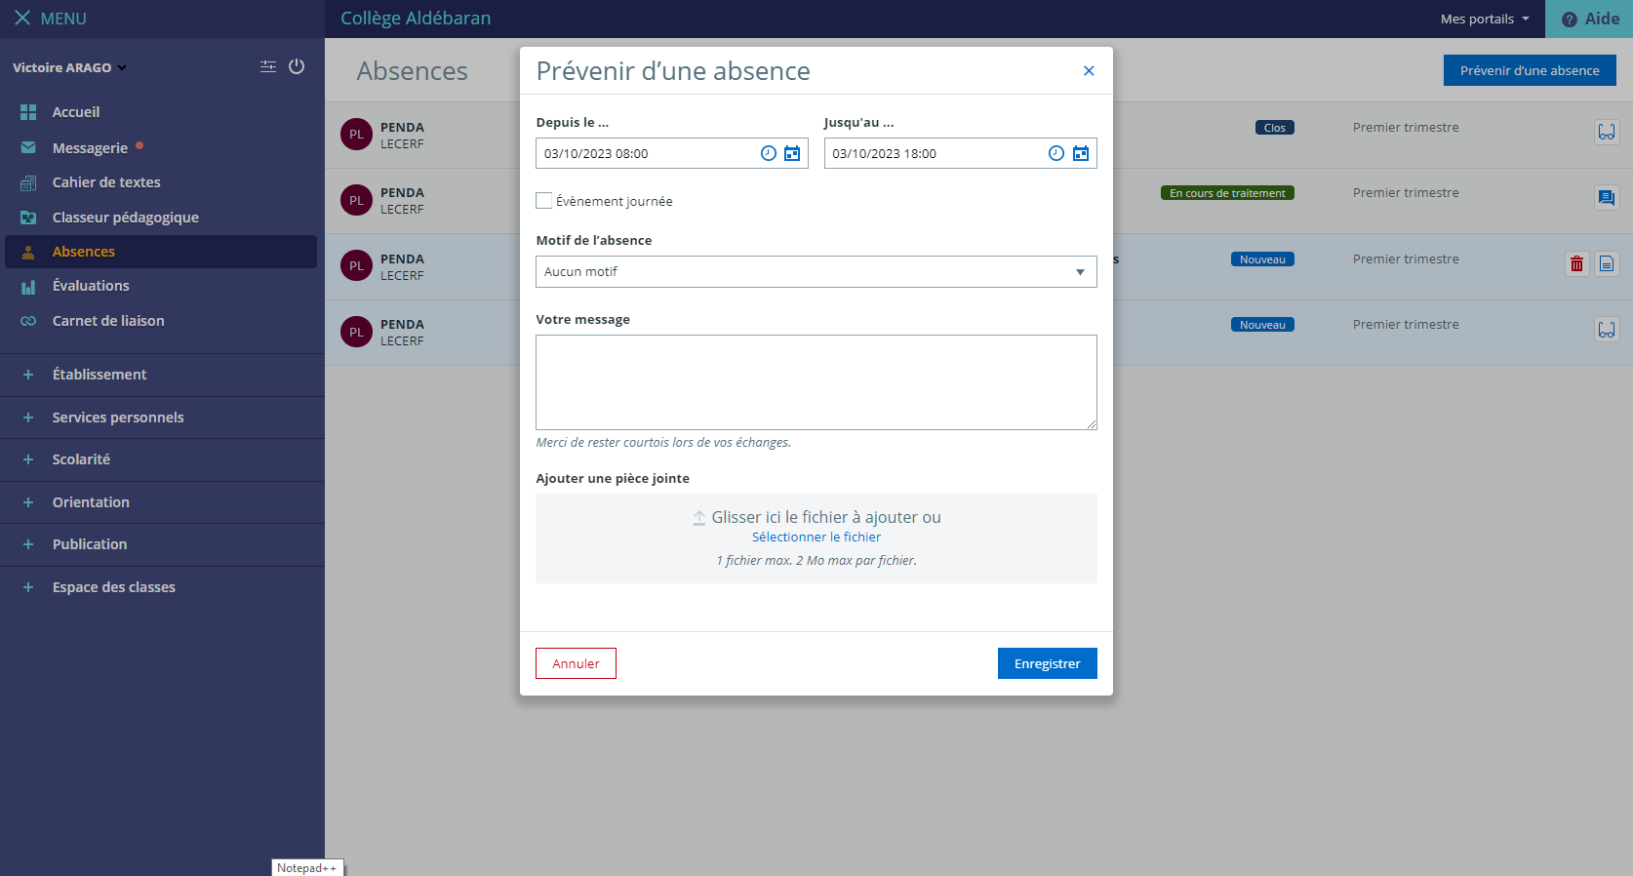
Task: Close the menu with the X icon
Action: (x=22, y=19)
